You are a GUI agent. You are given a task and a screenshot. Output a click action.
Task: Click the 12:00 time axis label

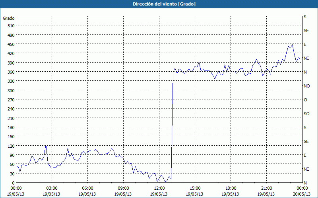pos(159,188)
